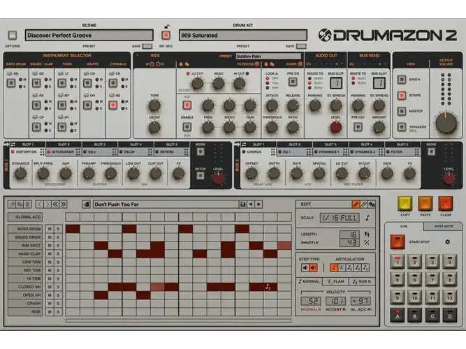
Task: Select the single note articulation icon
Action: pyautogui.click(x=334, y=267)
